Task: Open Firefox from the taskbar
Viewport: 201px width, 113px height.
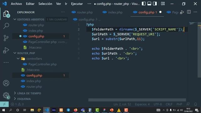Action: point(75,110)
